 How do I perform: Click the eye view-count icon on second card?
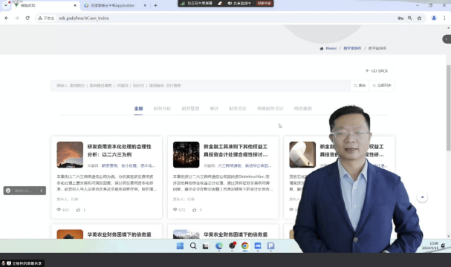coord(175,210)
